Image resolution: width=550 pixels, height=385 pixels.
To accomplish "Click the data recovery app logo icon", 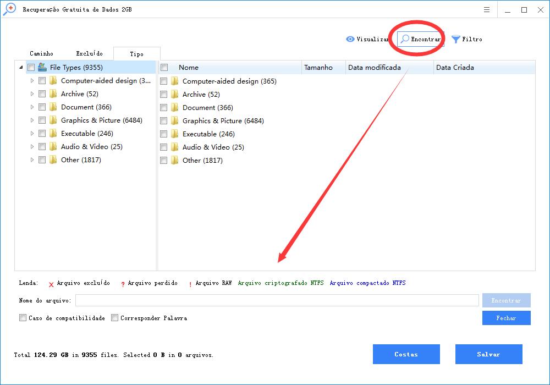I will point(9,10).
